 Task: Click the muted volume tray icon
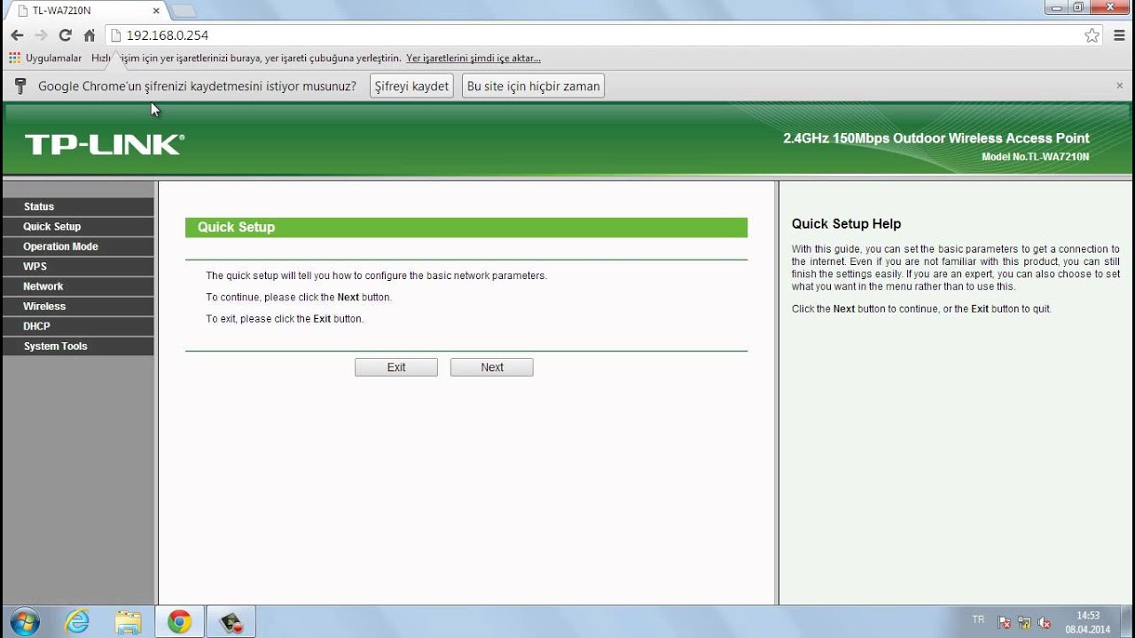[x=1045, y=623]
